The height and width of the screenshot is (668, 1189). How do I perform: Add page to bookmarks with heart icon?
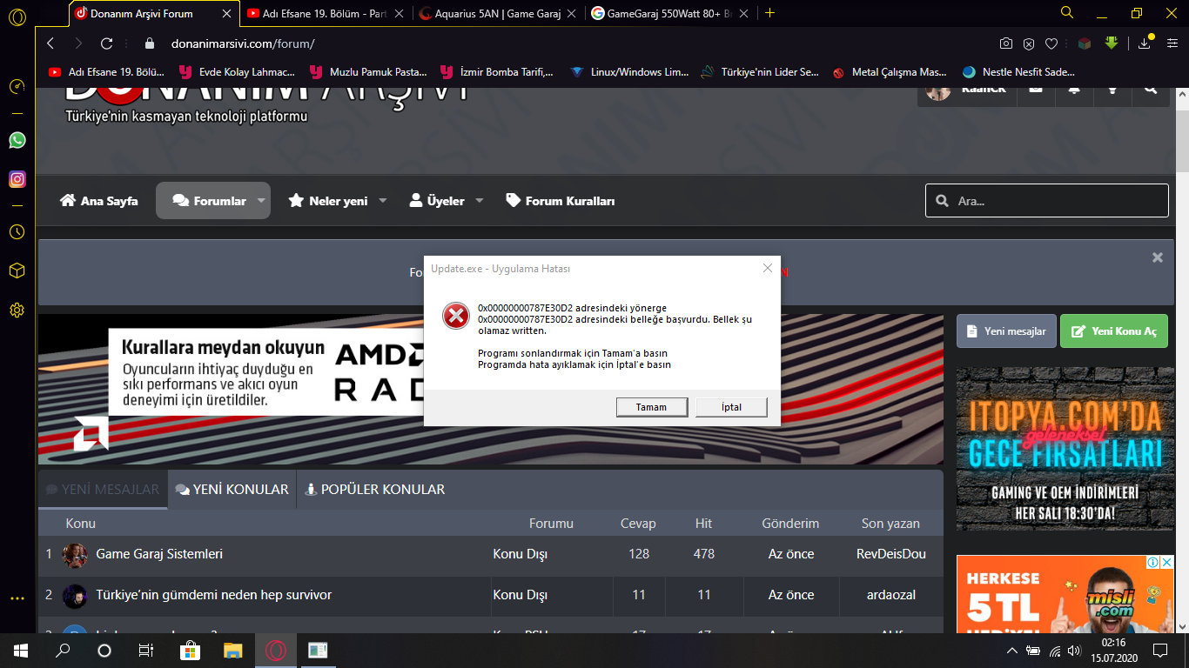(1051, 43)
